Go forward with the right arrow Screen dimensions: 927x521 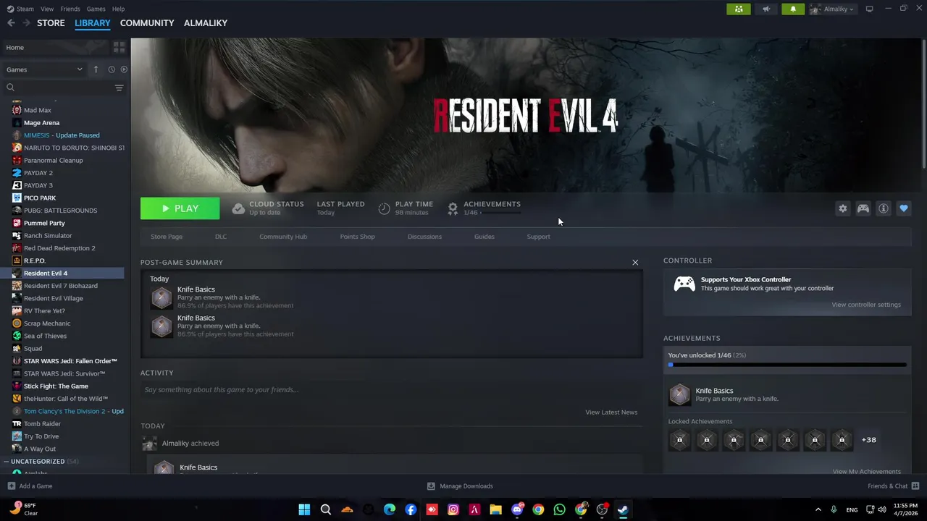[26, 23]
